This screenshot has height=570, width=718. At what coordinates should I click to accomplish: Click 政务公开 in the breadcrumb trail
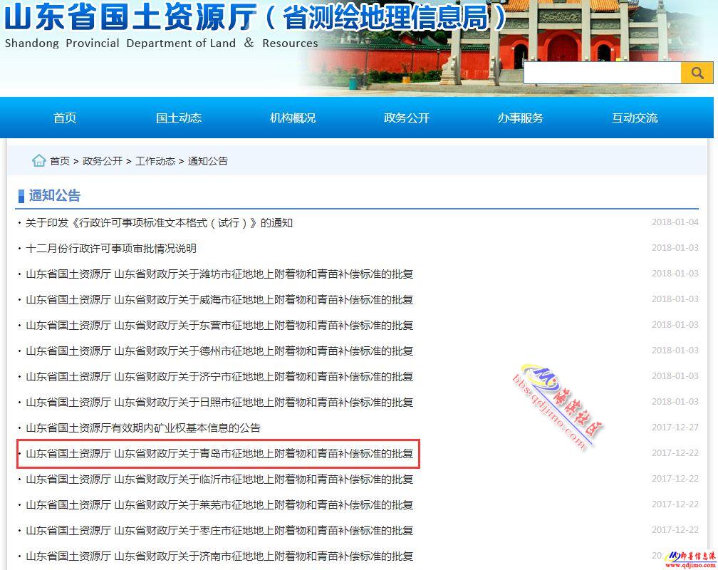pos(103,161)
